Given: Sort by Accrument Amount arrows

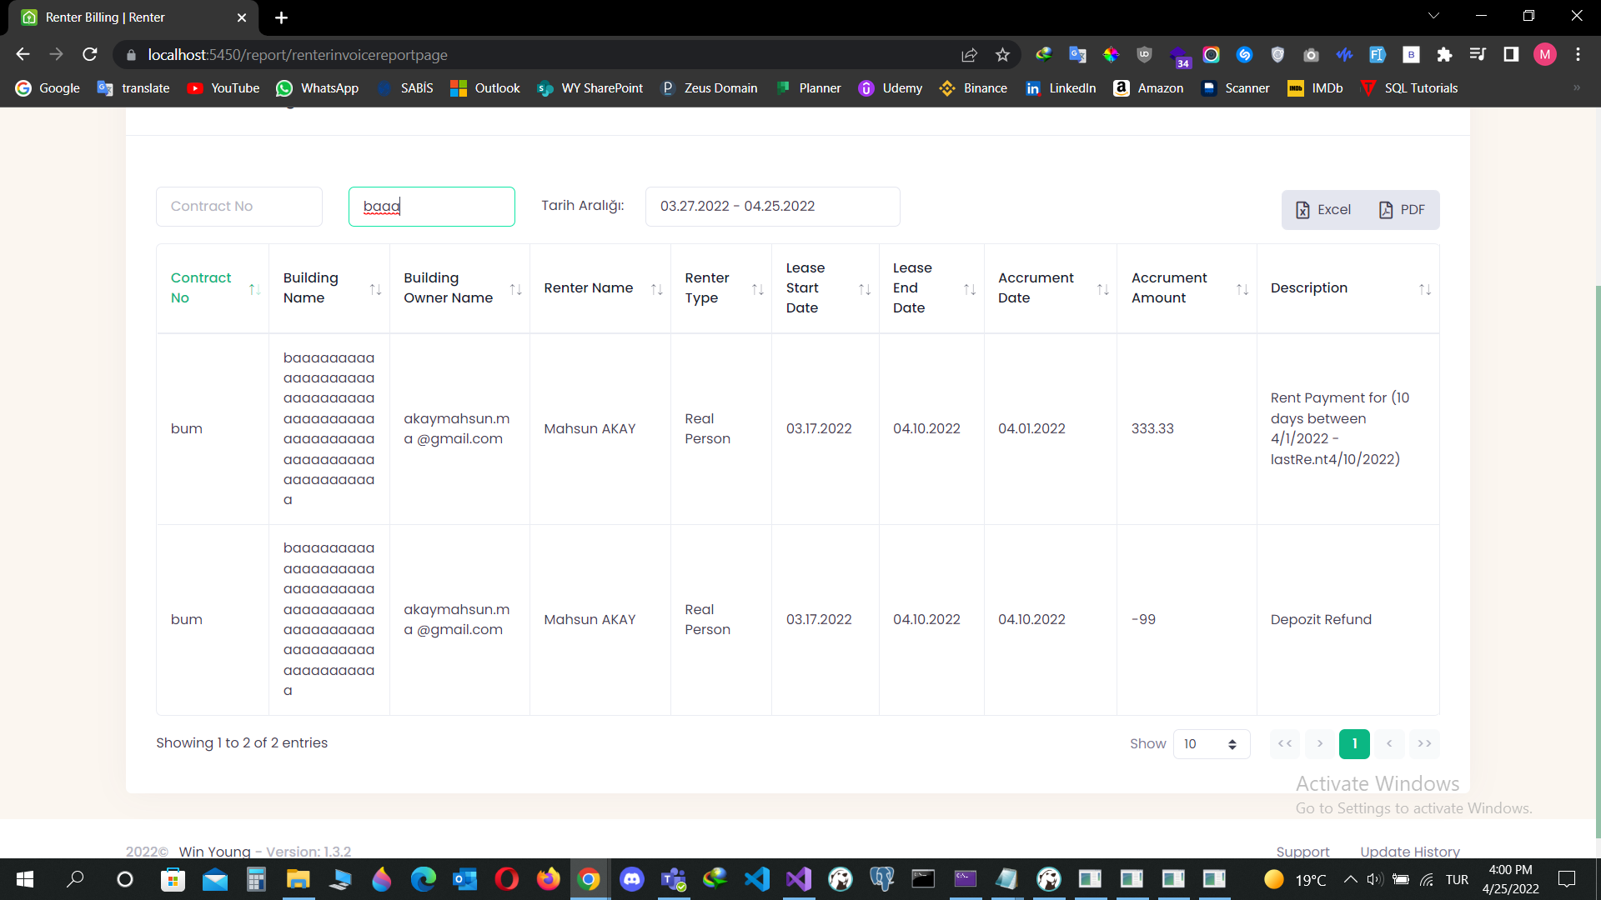Looking at the screenshot, I should click(x=1242, y=289).
